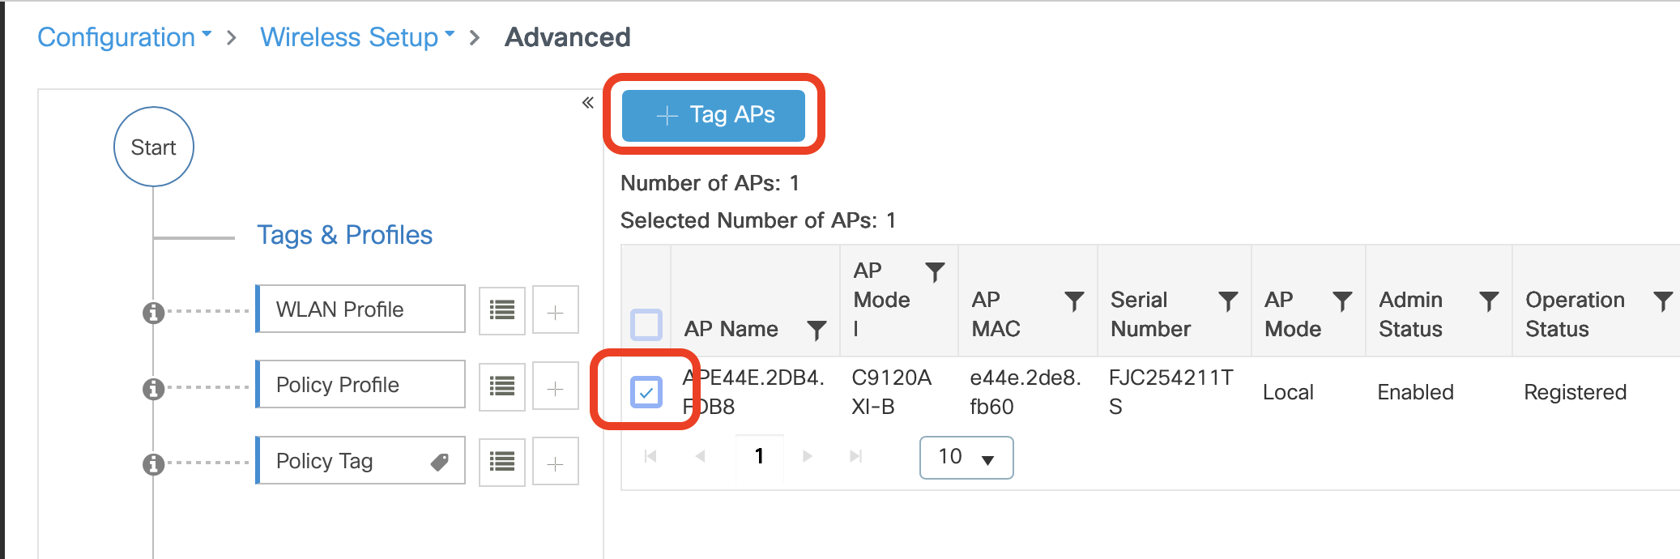Click the Tag APs button
This screenshot has width=1680, height=559.
(x=714, y=115)
